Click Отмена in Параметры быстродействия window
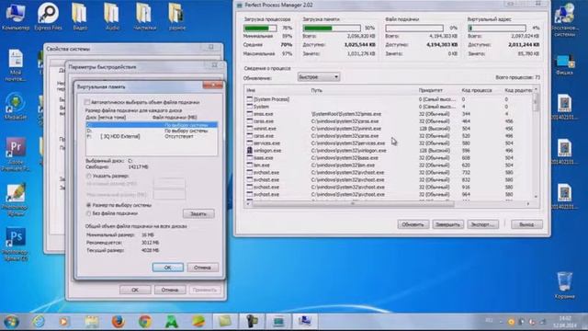Screen dimensions: 588x331 click(x=169, y=290)
